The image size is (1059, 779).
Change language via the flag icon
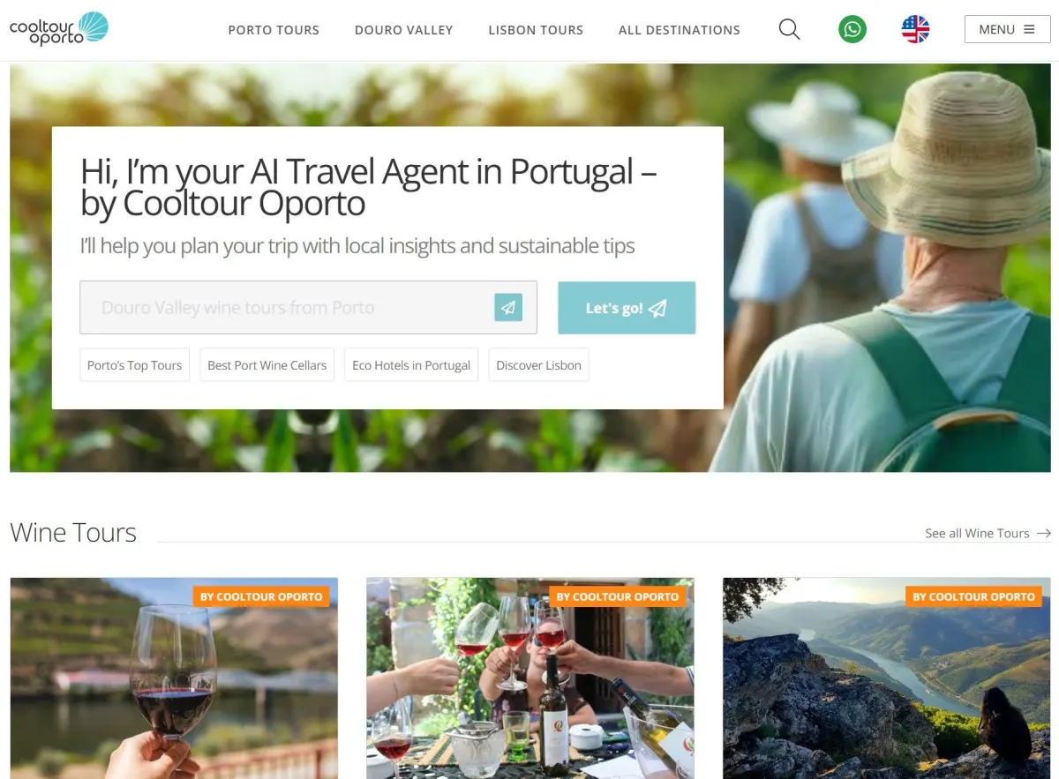coord(915,29)
